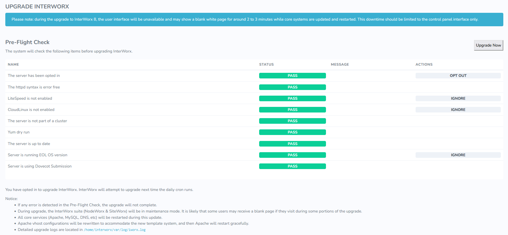Click the STATUS column header
This screenshot has height=235, width=508.
pos(266,64)
